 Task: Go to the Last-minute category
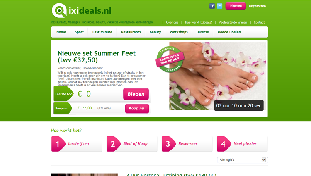point(102,32)
